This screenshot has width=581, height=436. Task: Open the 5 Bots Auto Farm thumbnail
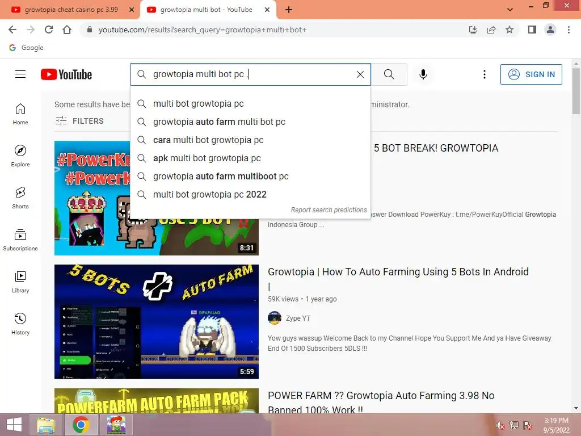pos(157,322)
